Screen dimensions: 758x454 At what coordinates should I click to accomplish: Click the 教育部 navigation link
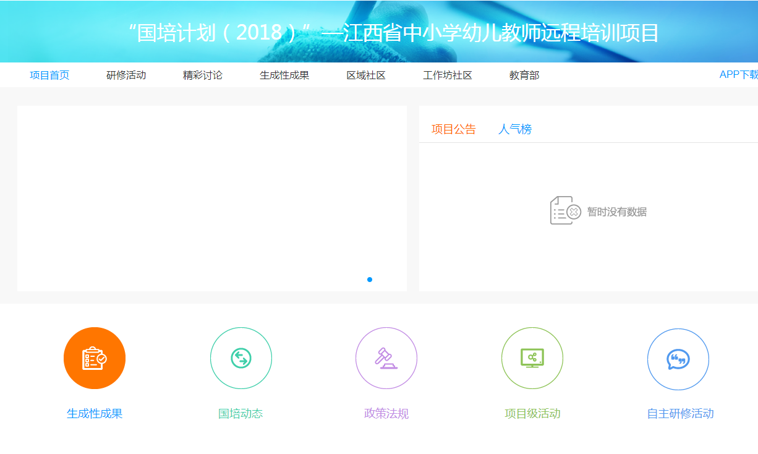click(x=524, y=75)
